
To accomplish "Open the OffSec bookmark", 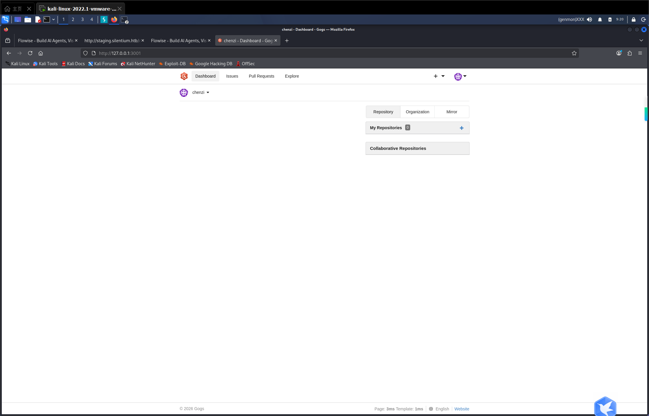I will [245, 64].
